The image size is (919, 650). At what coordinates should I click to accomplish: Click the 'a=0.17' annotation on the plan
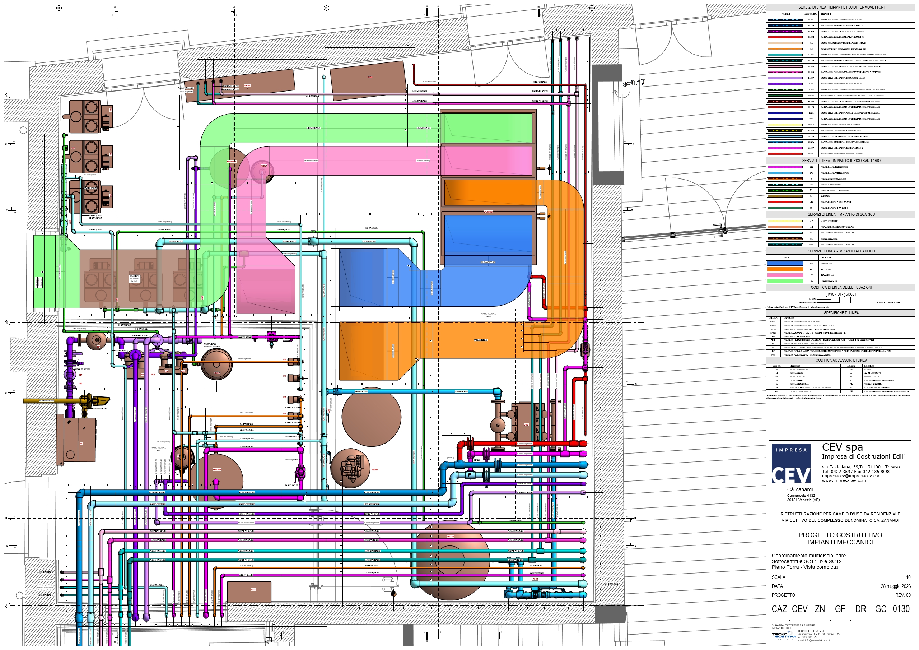(x=634, y=83)
